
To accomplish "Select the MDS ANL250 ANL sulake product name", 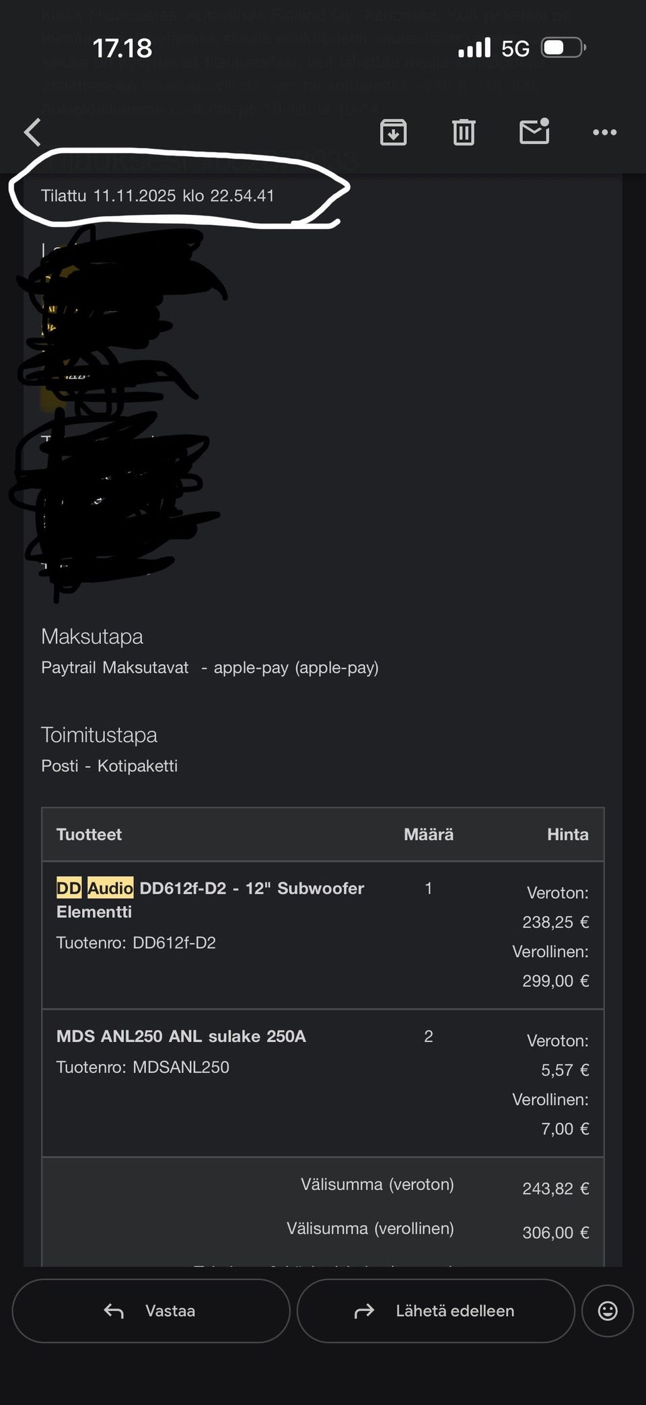I will point(181,1036).
